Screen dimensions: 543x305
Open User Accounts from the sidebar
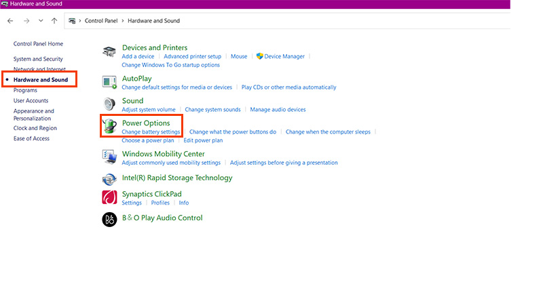31,100
